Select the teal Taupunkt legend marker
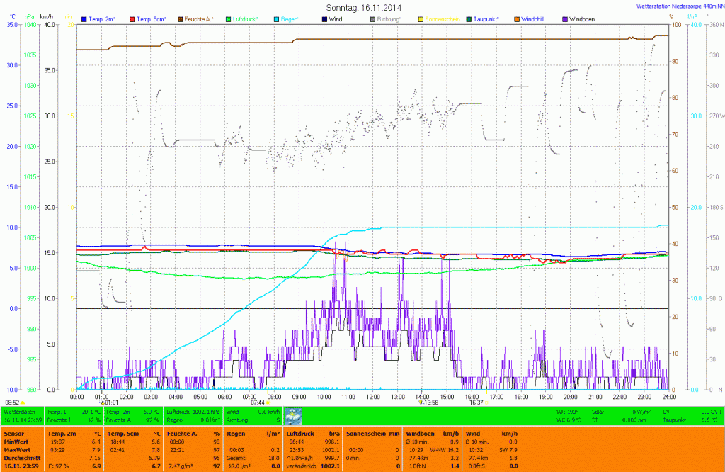This screenshot has height=472, width=725. 469,18
